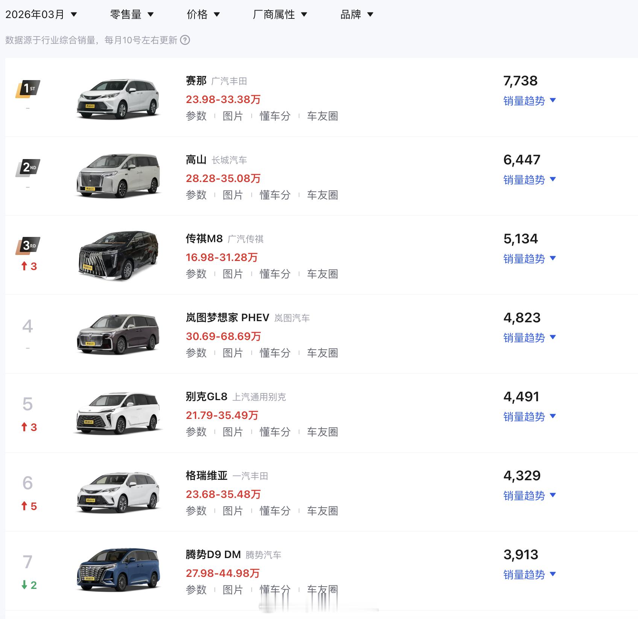View 图片 for 岚图梦想家 PHEV
Viewport: 638px width, 619px height.
click(x=233, y=353)
